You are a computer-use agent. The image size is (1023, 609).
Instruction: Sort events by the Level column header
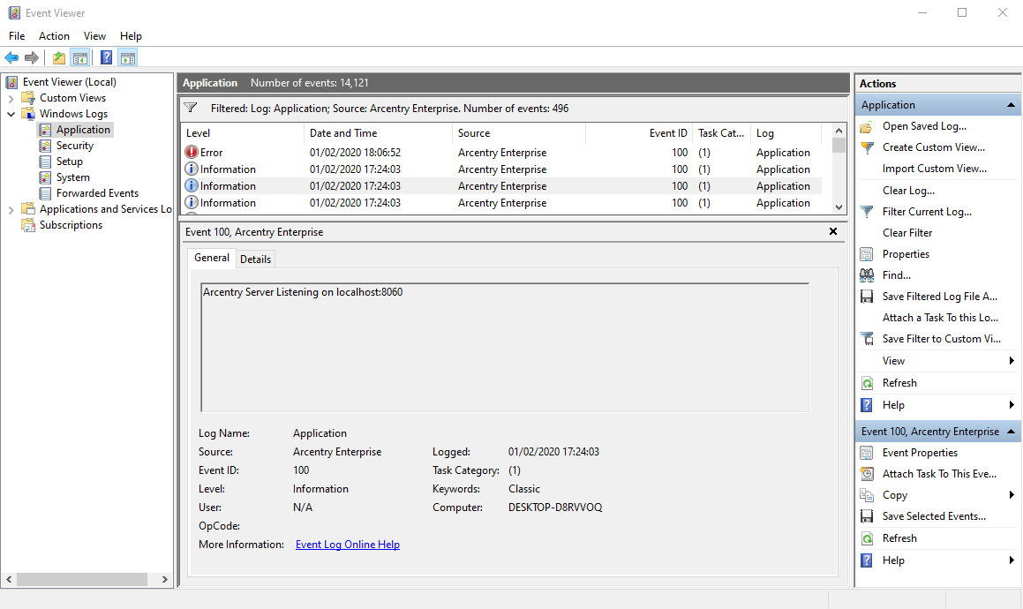241,133
